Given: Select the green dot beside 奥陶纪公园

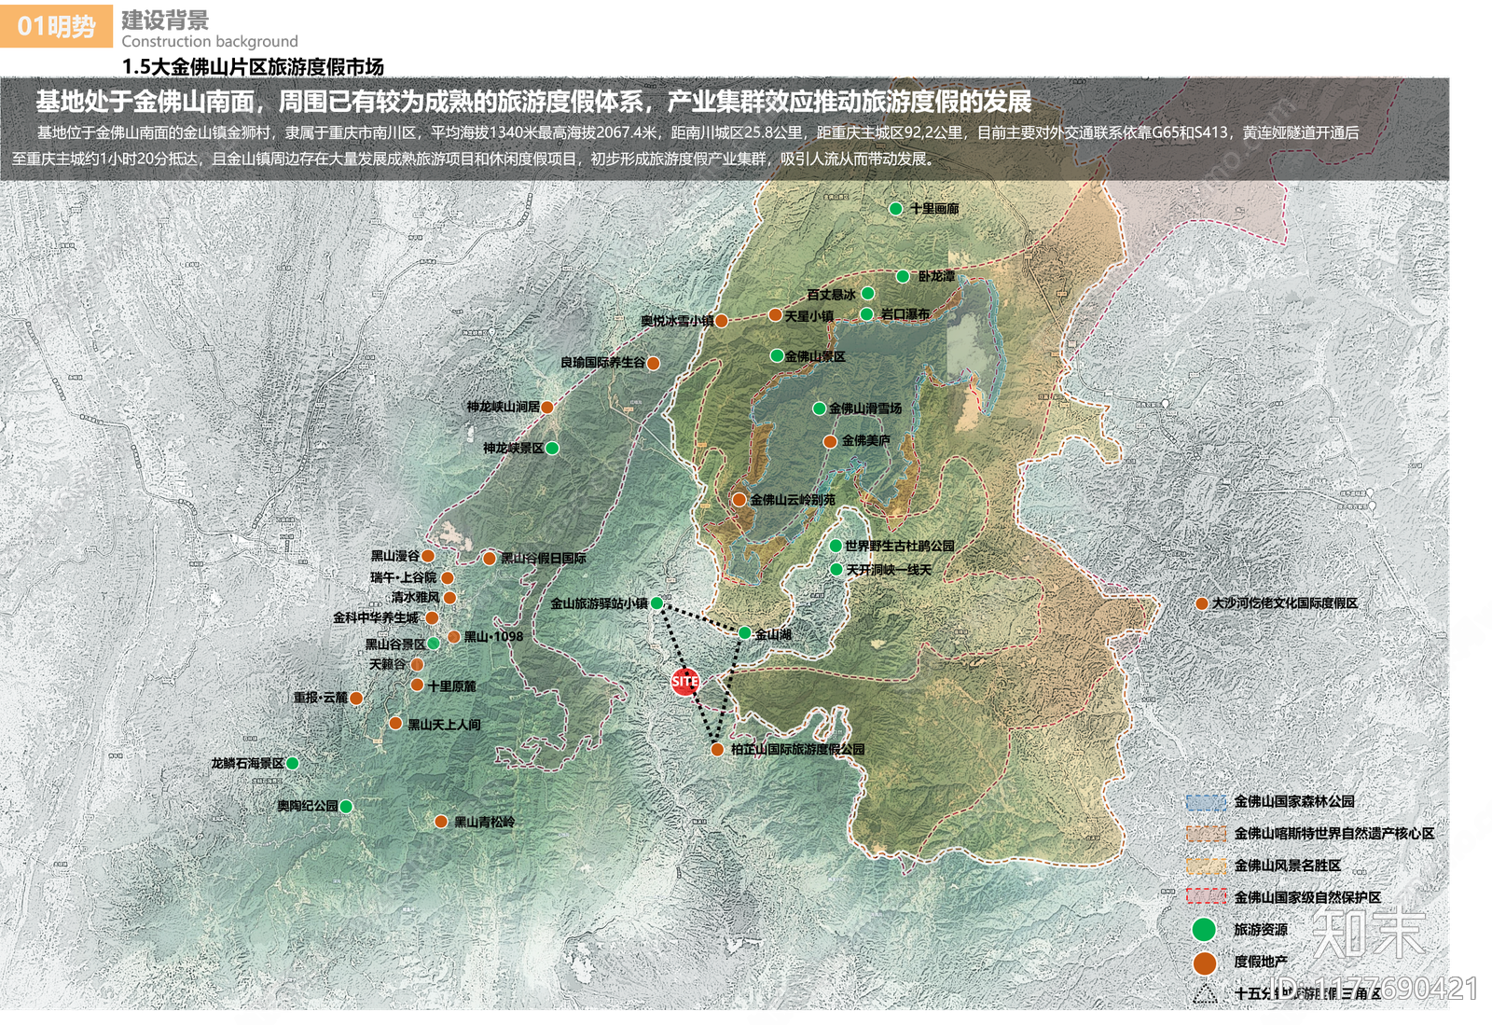Looking at the screenshot, I should 346,807.
